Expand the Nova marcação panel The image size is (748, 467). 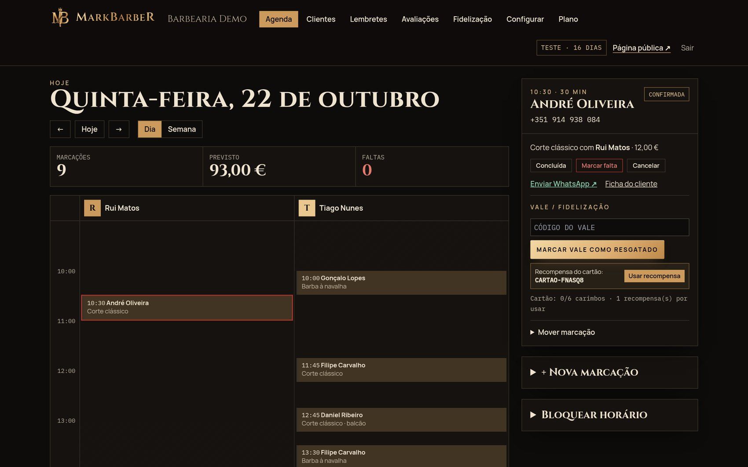point(609,372)
